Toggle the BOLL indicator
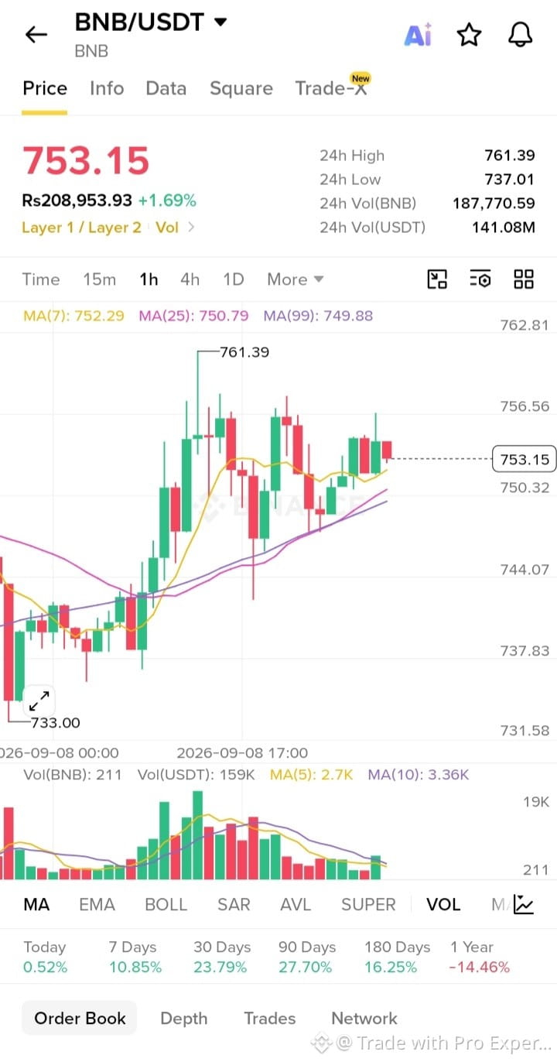This screenshot has width=557, height=1062. pos(166,904)
